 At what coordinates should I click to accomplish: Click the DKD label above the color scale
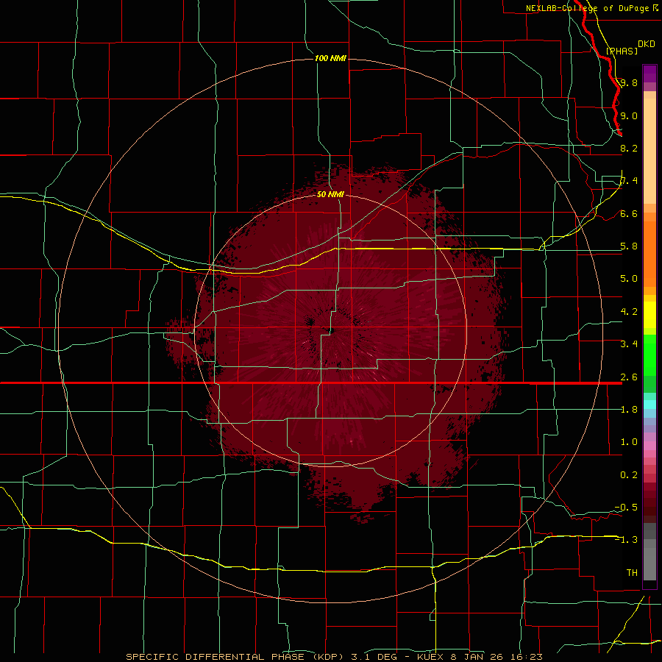pos(647,44)
